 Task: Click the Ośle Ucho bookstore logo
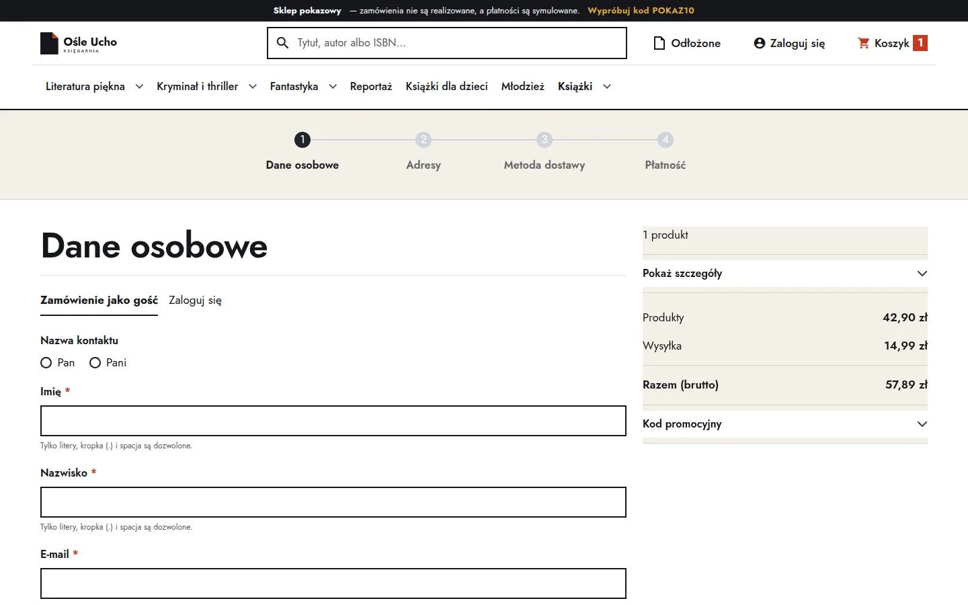pos(79,43)
